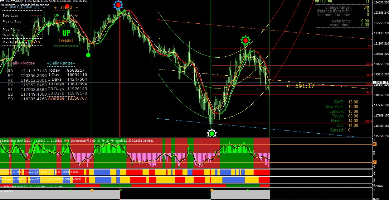The image size is (389, 200).
Task: Click the Daily Range heading
Action: (61, 63)
